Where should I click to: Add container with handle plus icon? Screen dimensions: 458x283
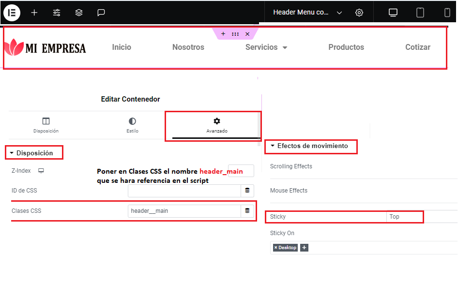coord(223,34)
